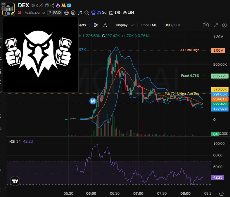Take a chart snapshot with camera icon

(x=206, y=25)
